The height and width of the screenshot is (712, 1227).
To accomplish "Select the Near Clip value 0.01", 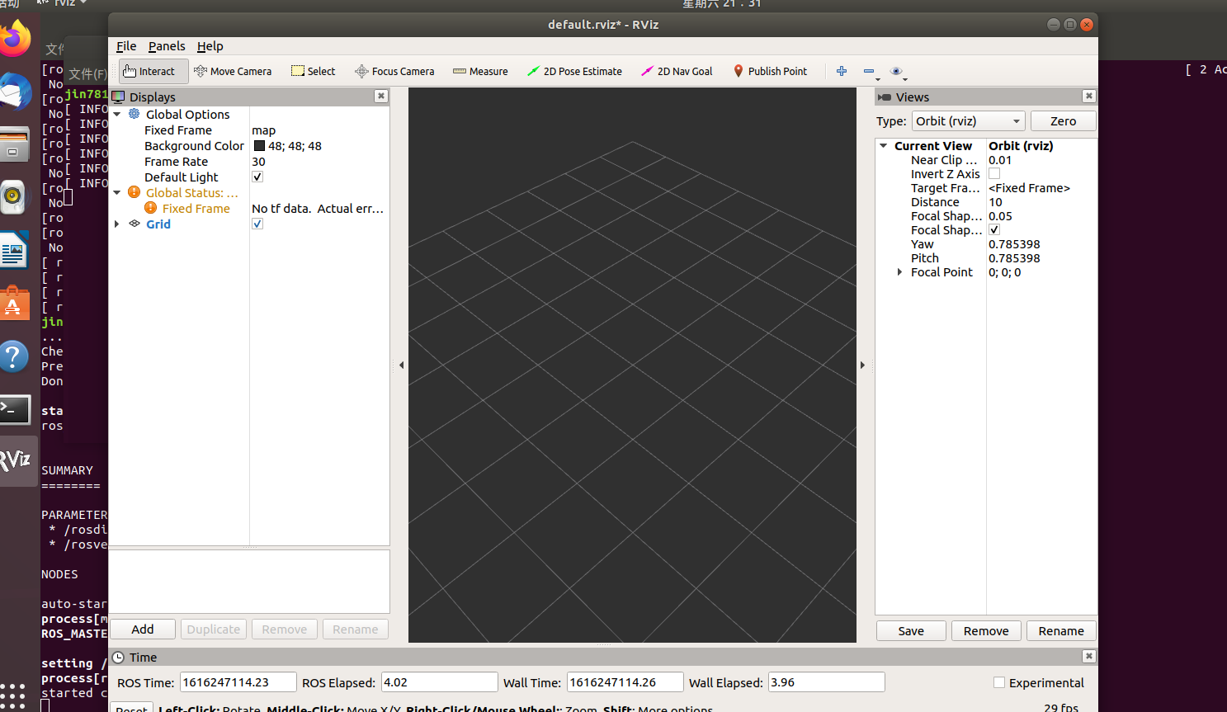I will [999, 160].
